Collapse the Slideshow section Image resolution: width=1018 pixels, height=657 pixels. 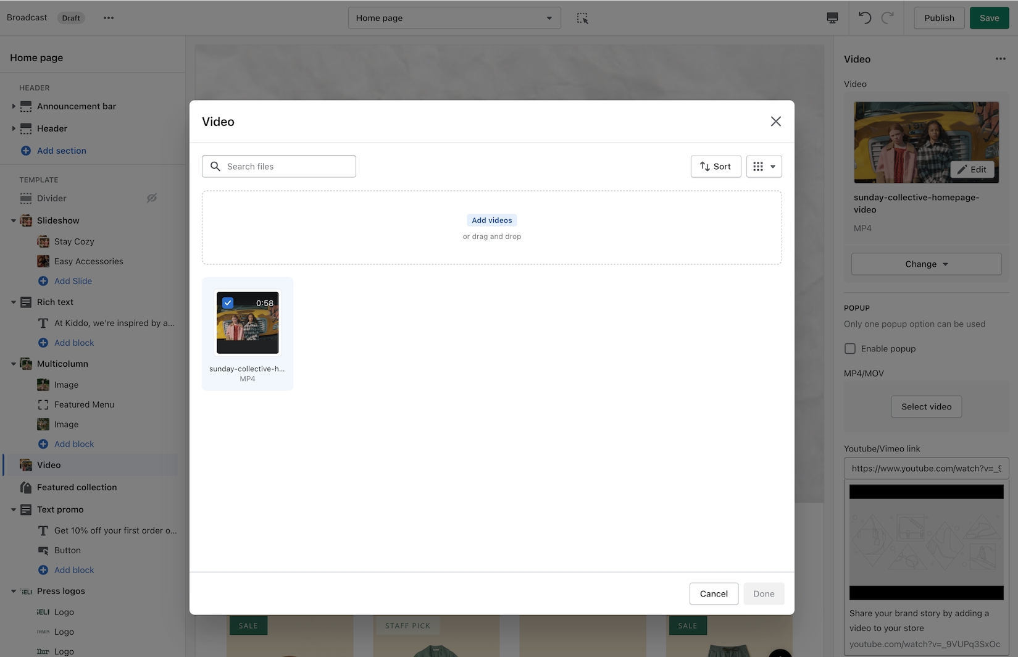click(14, 220)
